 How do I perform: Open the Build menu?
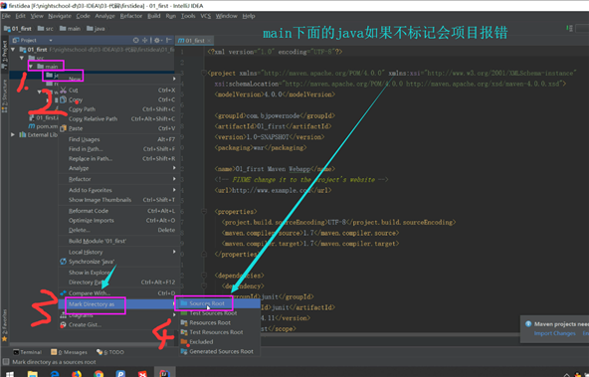(x=154, y=16)
